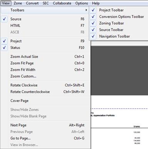Open the View menu
Image resolution: width=148 pixels, height=149 pixels.
pyautogui.click(x=6, y=3)
